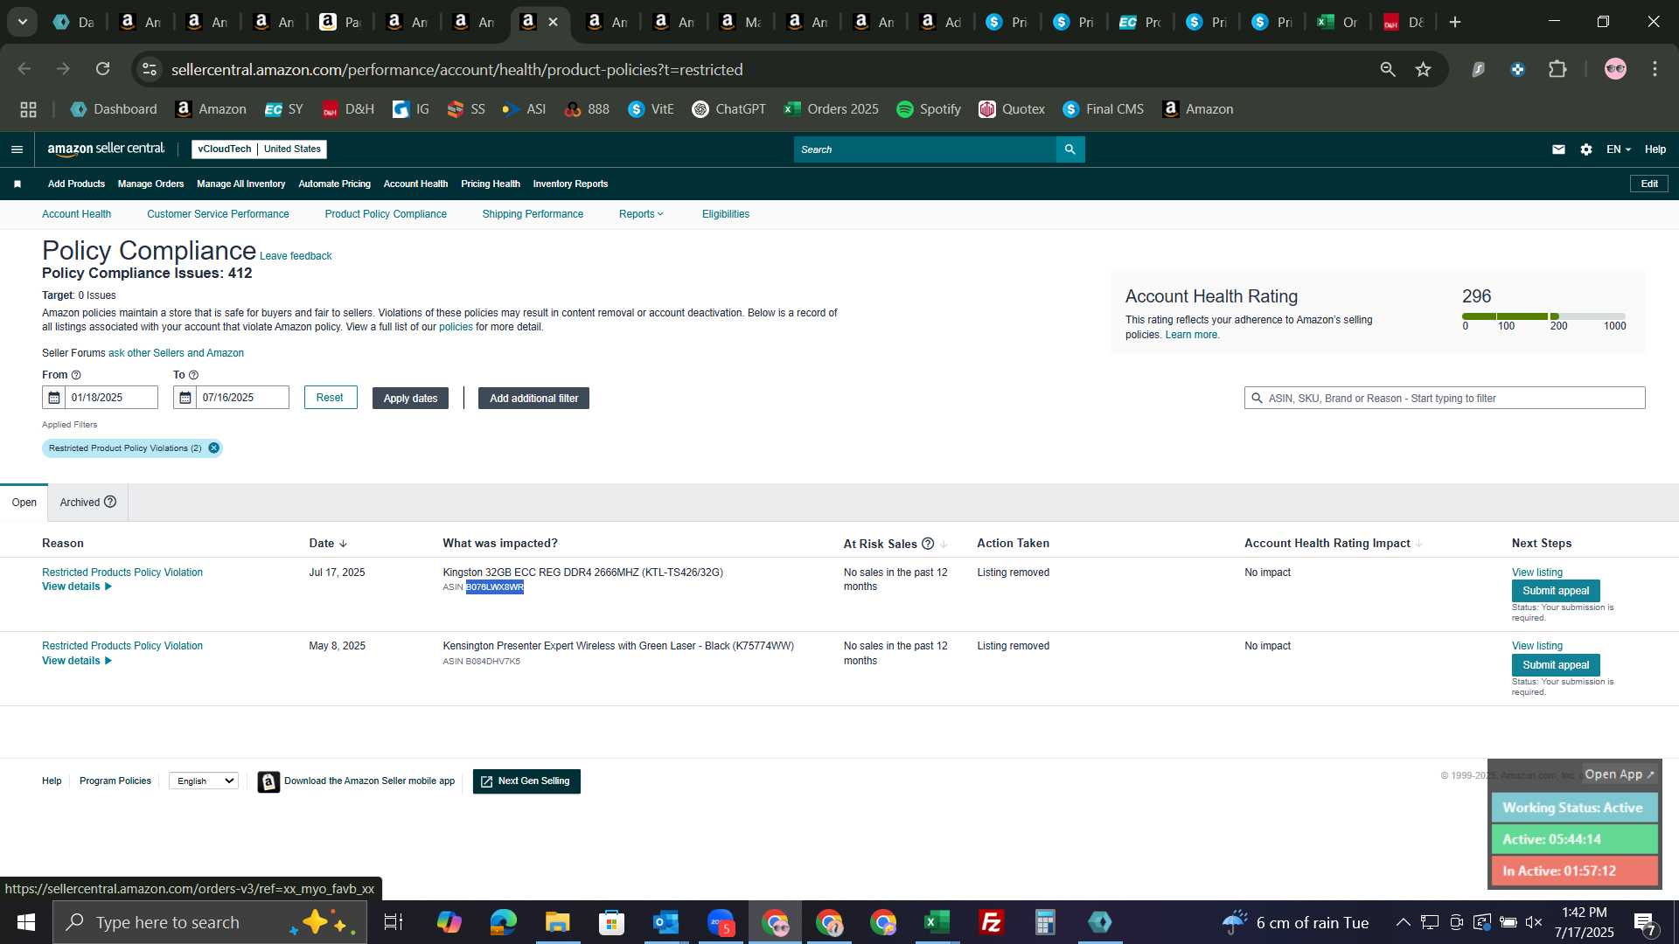This screenshot has height=944, width=1679.
Task: Open File Explorer from the taskbar
Action: (x=557, y=922)
